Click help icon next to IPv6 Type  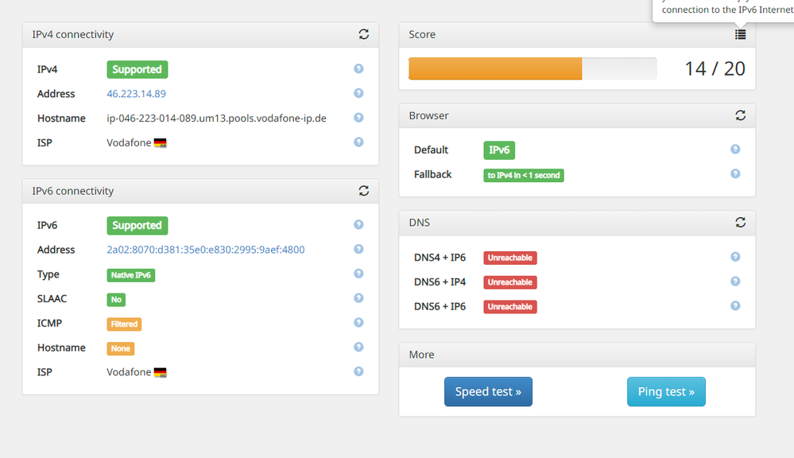click(x=358, y=274)
